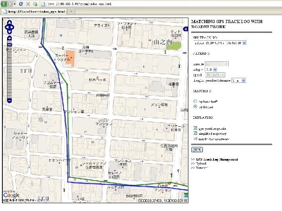Click the browser forward arrow
The image size is (282, 211).
coord(10,4)
